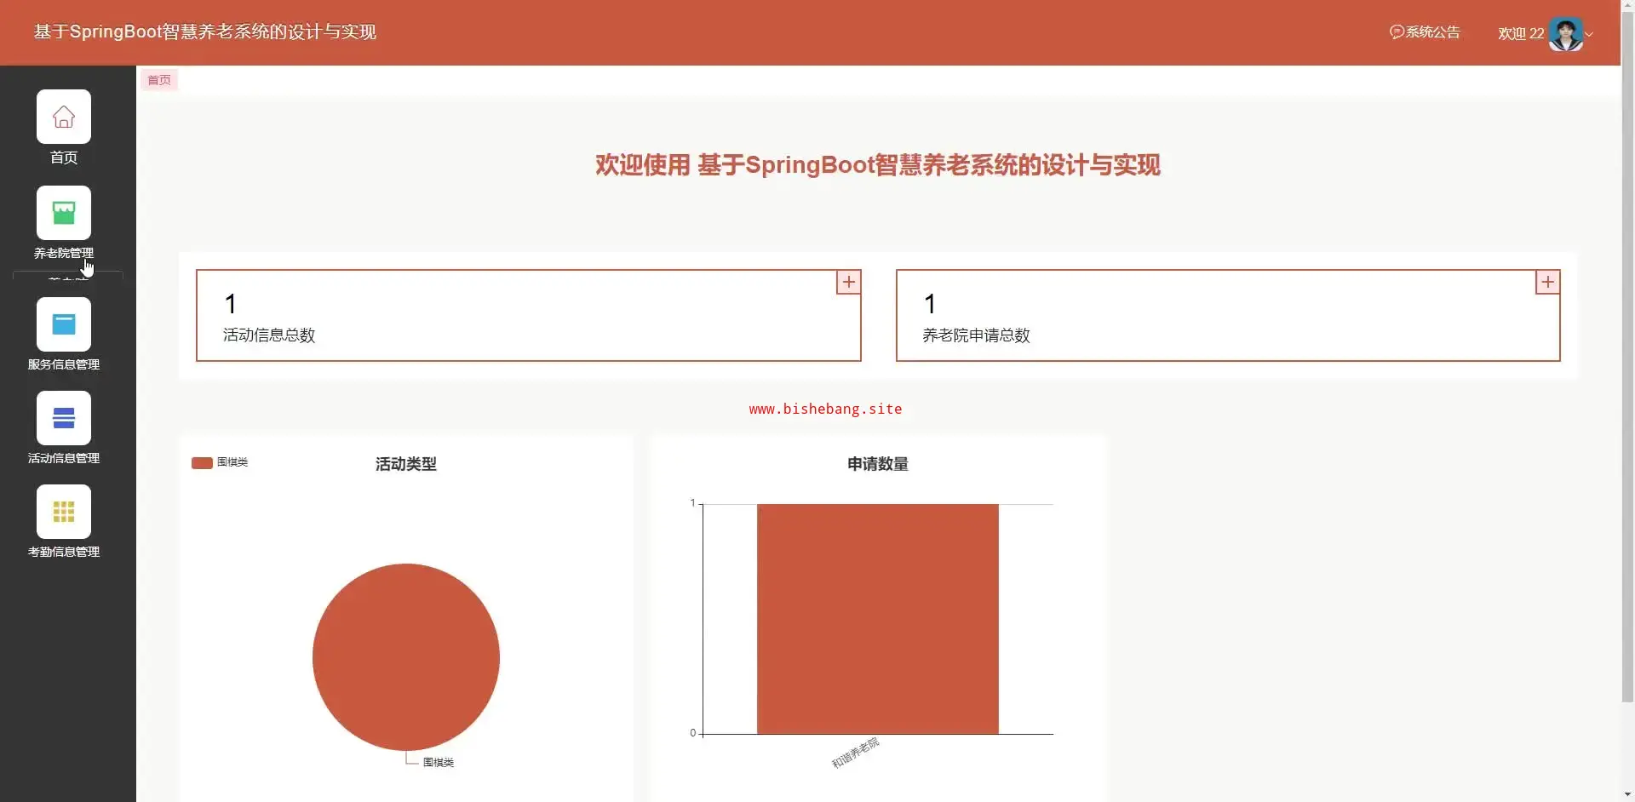Open the 服务信息管理 sidebar icon
Viewport: 1635px width, 802px height.
pos(64,324)
